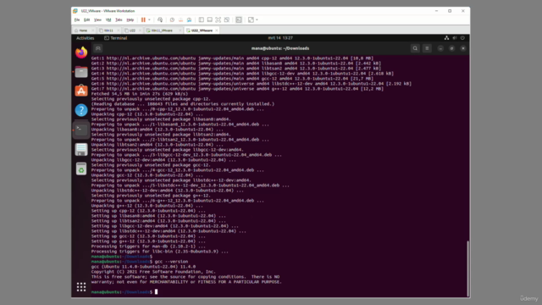Open the Help menu in VMware
This screenshot has width=542, height=305.
130,19
